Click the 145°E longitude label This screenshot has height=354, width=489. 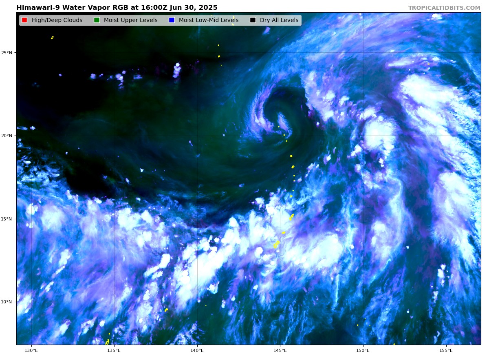click(x=280, y=350)
